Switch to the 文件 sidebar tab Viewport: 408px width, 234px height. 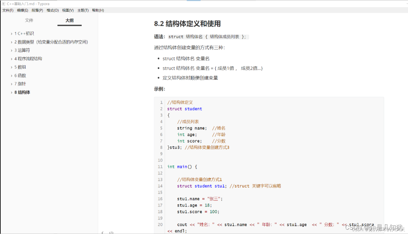coord(29,20)
